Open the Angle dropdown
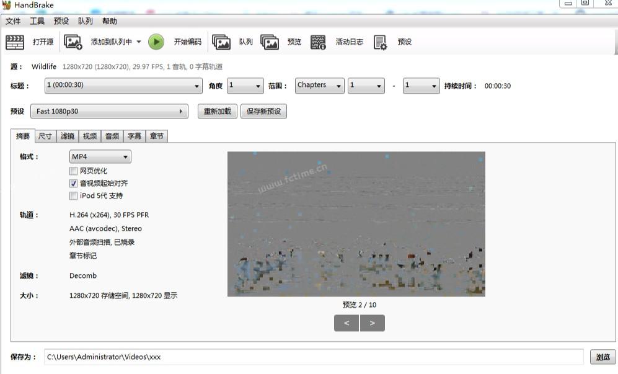618x374 pixels. pos(245,86)
